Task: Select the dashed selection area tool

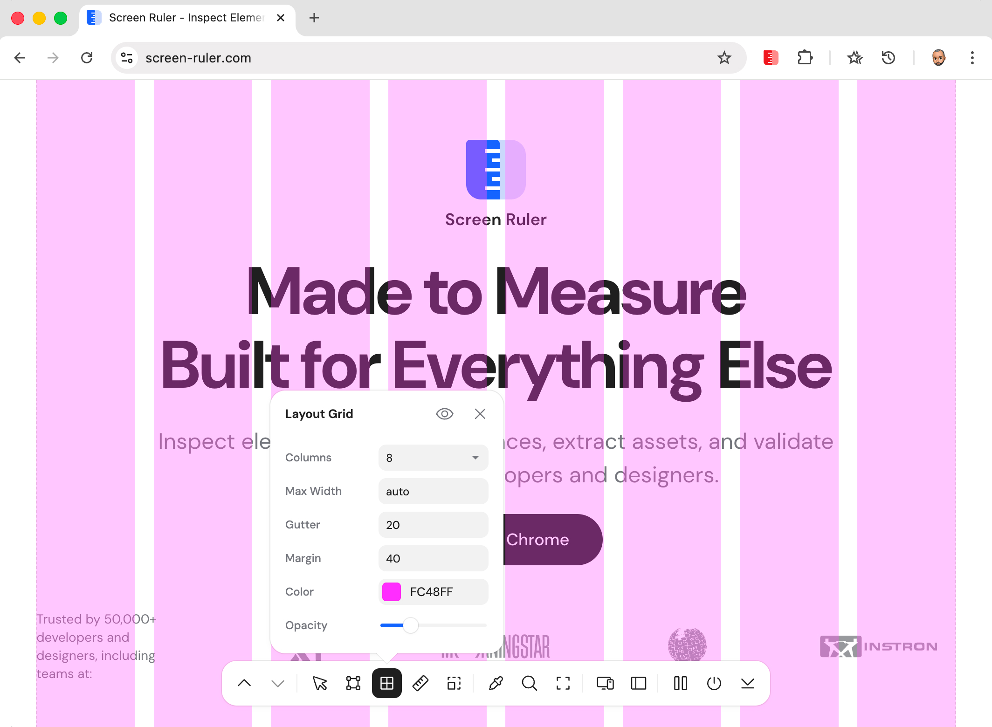Action: pos(454,683)
